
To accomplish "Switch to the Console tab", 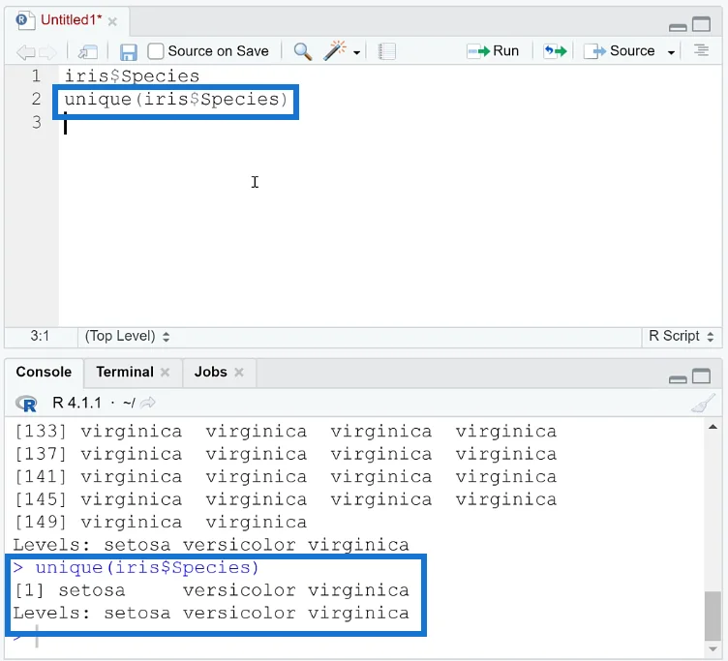I will pyautogui.click(x=44, y=372).
